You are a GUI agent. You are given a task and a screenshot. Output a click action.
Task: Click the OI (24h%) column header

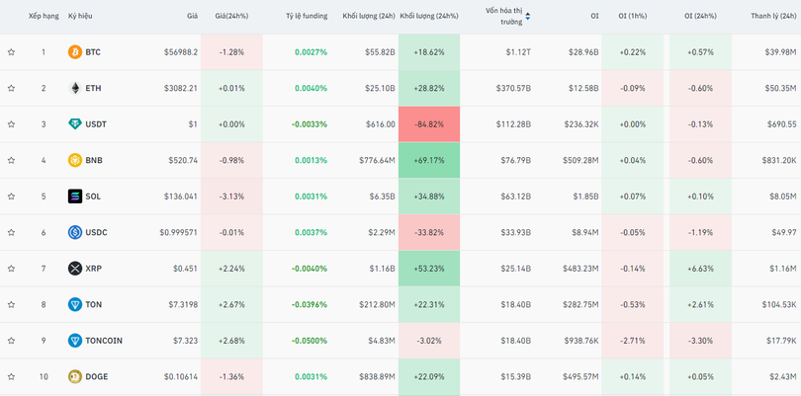(702, 17)
